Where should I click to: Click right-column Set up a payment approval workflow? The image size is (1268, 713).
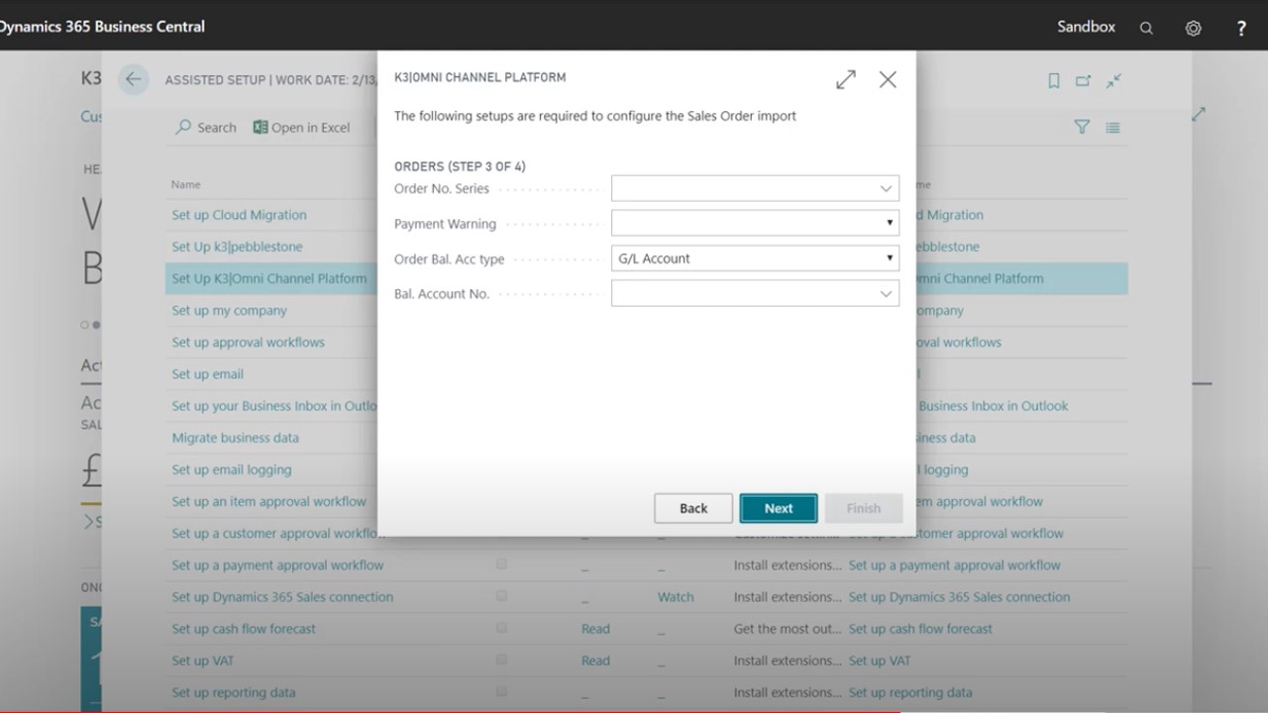coord(955,564)
